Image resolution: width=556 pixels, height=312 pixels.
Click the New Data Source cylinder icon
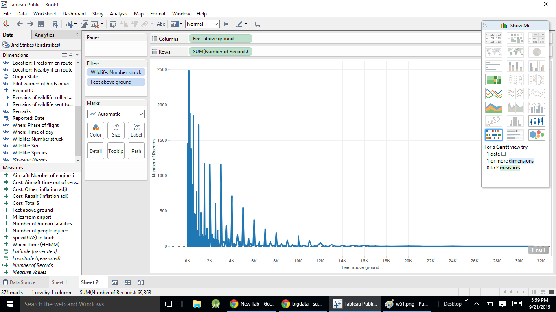pos(55,24)
